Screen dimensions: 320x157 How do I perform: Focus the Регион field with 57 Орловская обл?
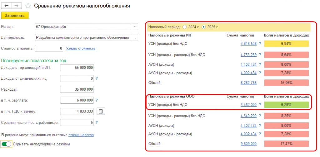[84, 27]
